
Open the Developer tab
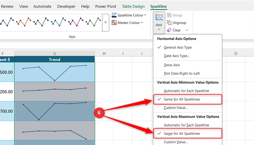click(x=66, y=6)
